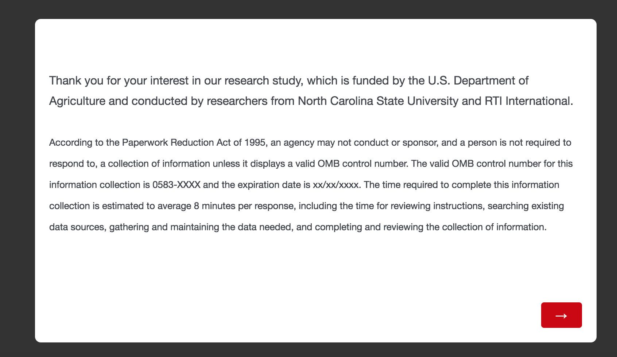
Task: Click the word "Agriculture" in the heading
Action: coord(77,101)
